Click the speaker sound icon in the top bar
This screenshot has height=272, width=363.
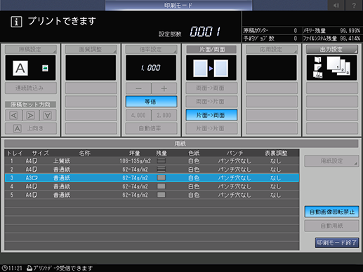[336, 5]
